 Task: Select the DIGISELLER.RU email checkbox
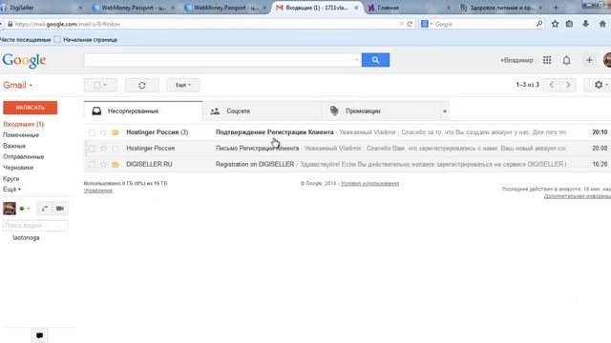click(x=92, y=165)
